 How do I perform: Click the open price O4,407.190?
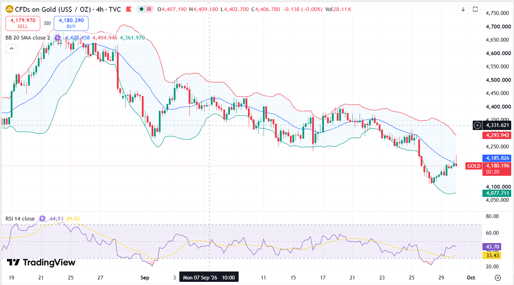click(x=172, y=9)
